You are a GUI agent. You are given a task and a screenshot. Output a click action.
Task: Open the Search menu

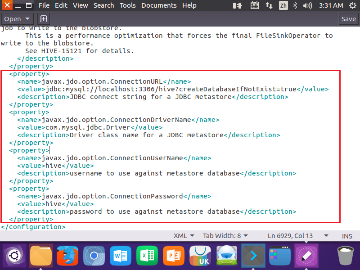point(103,5)
